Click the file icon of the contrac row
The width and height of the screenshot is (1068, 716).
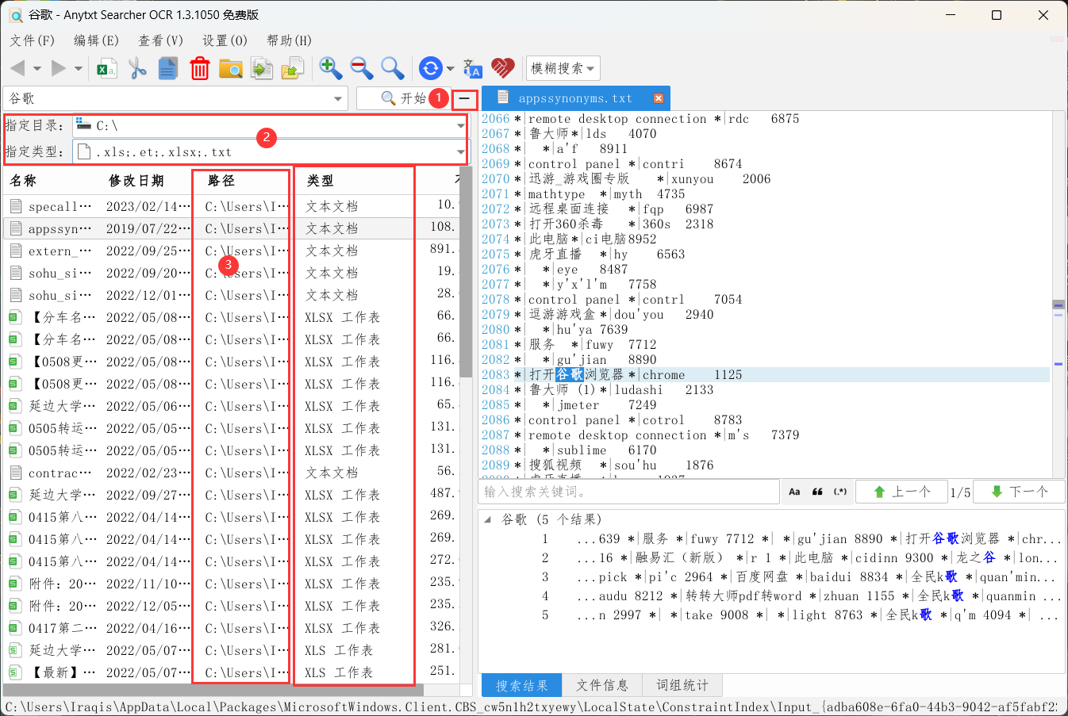point(15,473)
